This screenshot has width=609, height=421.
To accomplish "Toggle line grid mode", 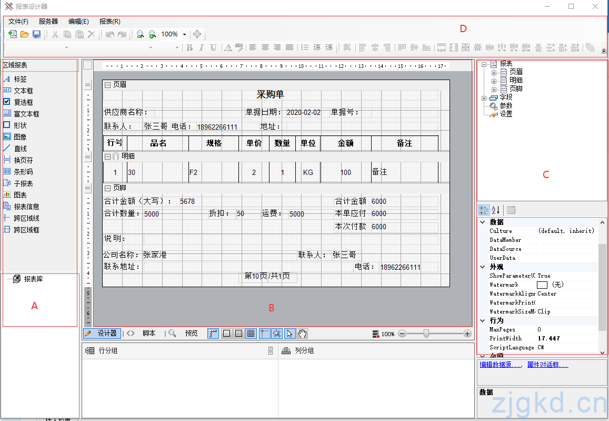I will 251,334.
